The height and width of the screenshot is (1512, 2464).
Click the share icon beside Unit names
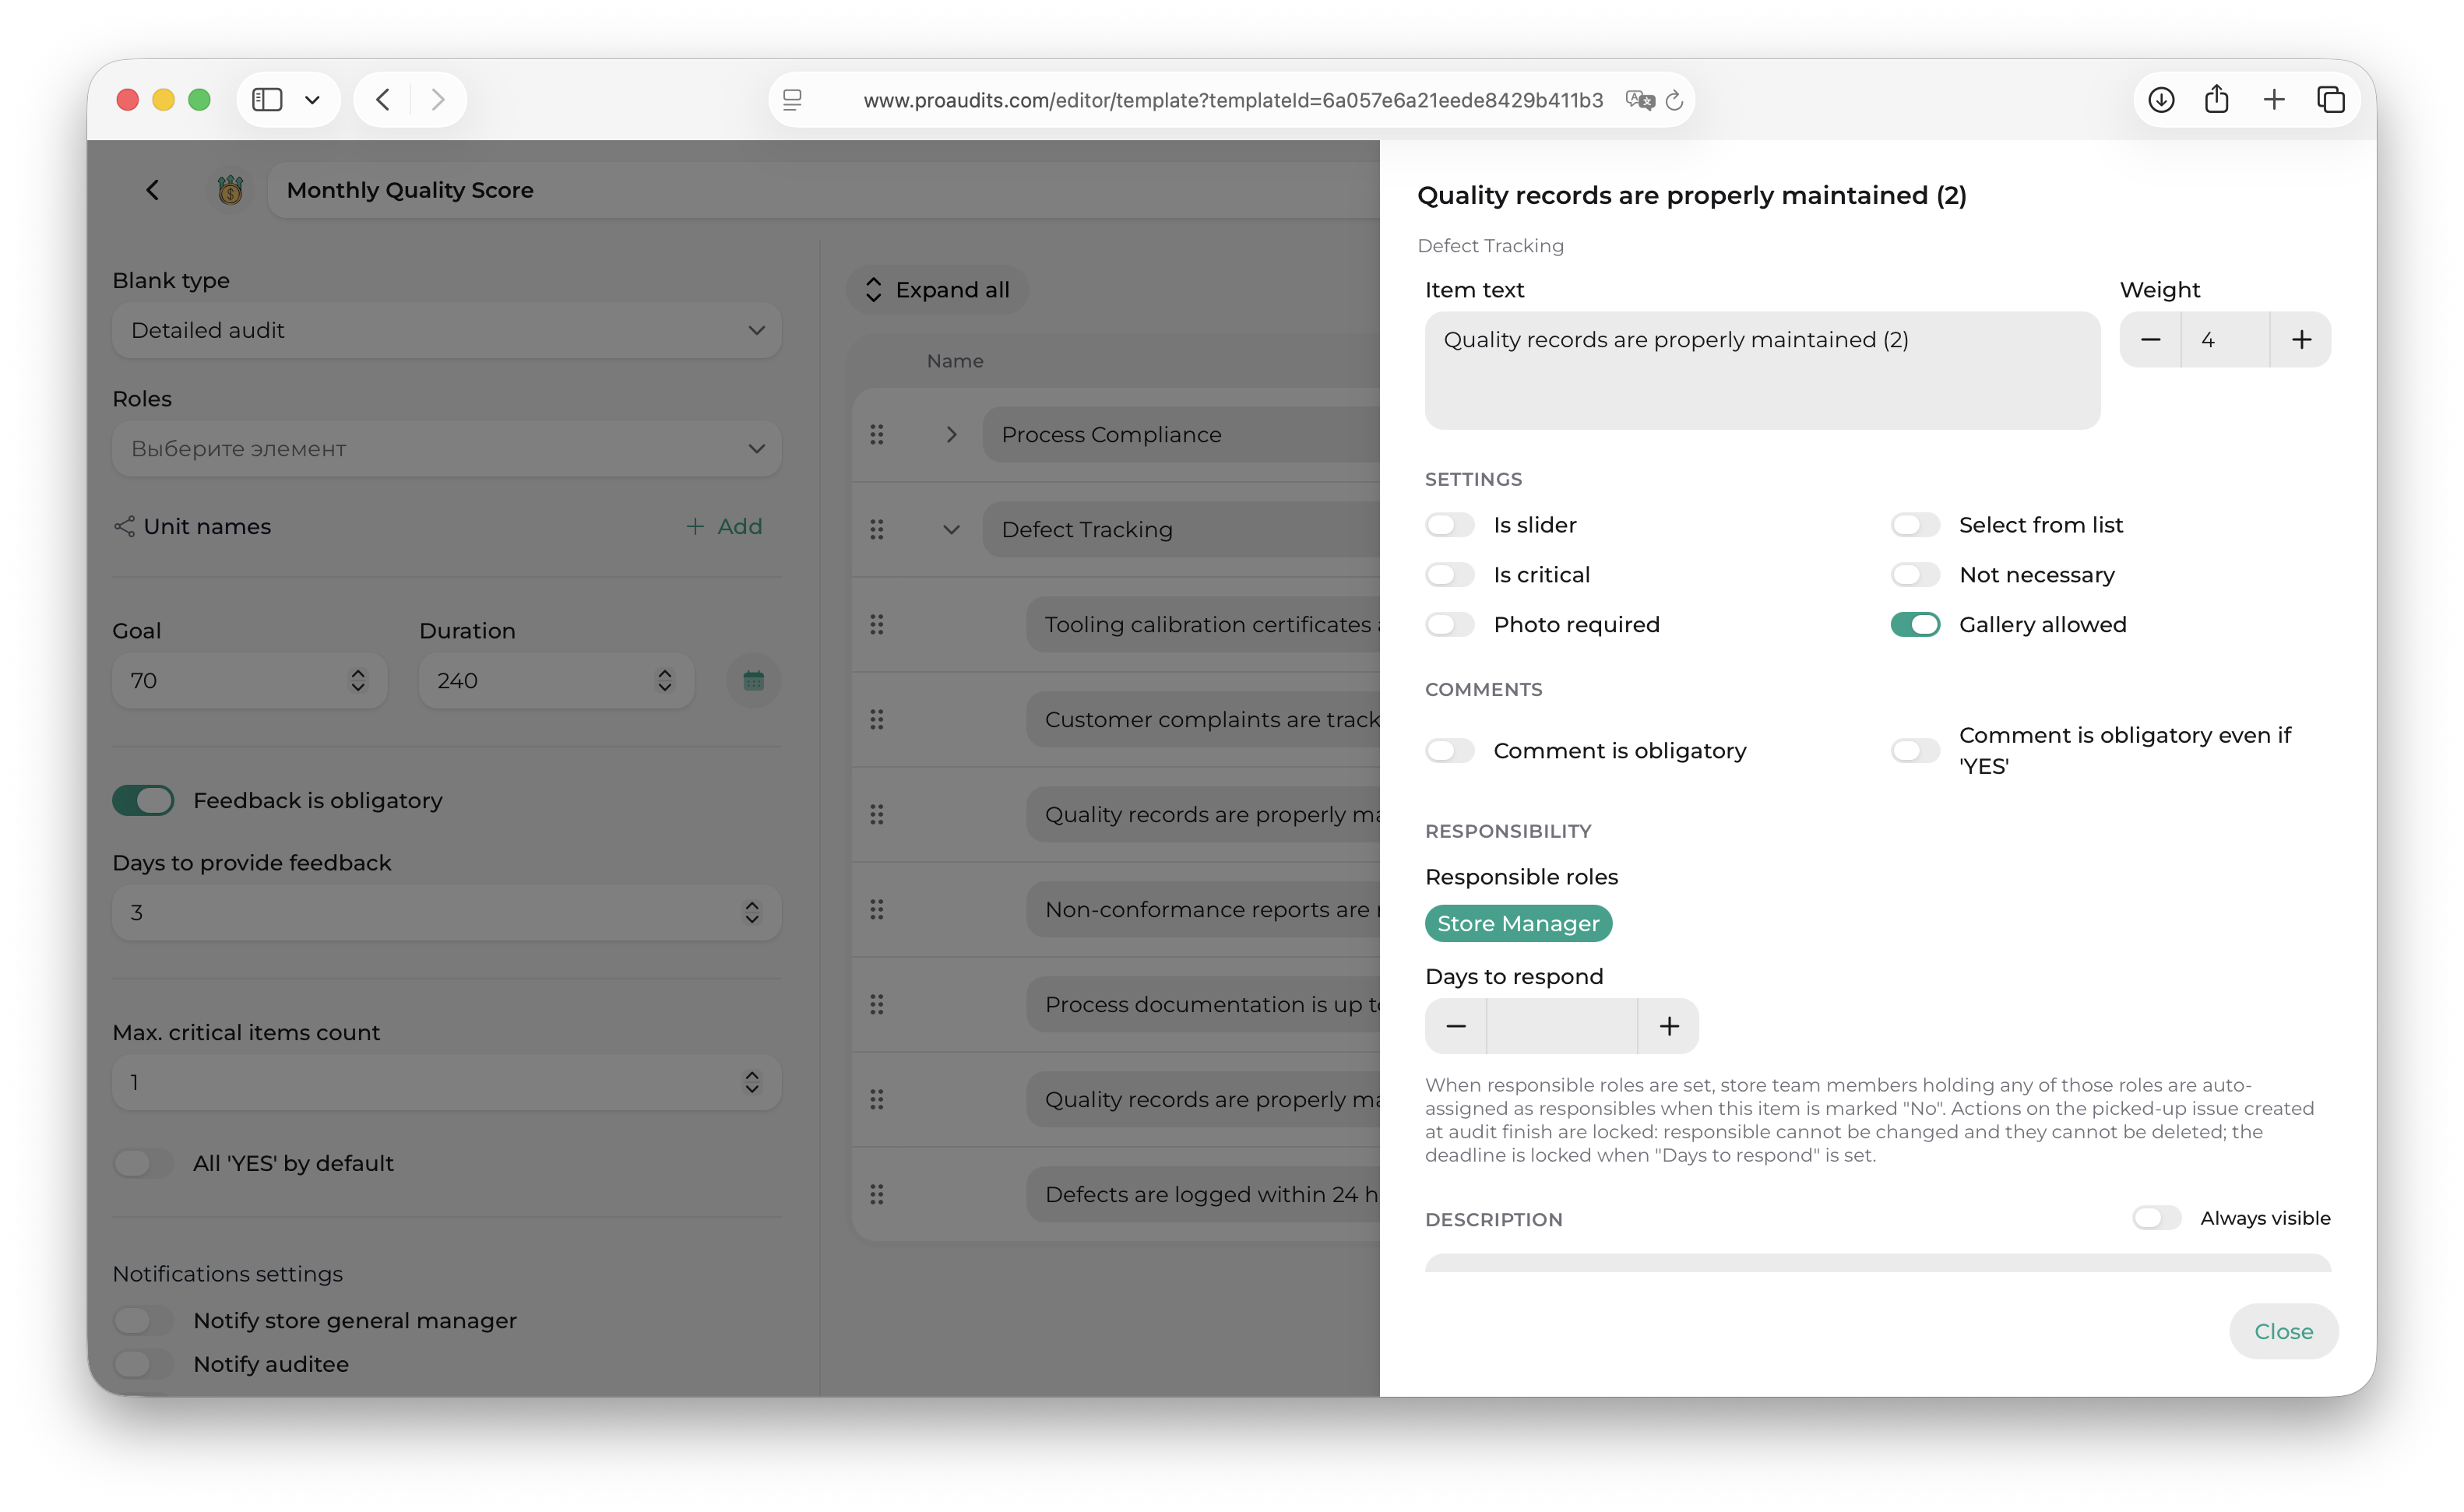124,526
